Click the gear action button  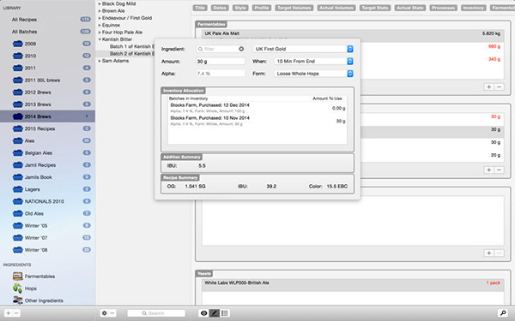click(x=105, y=313)
